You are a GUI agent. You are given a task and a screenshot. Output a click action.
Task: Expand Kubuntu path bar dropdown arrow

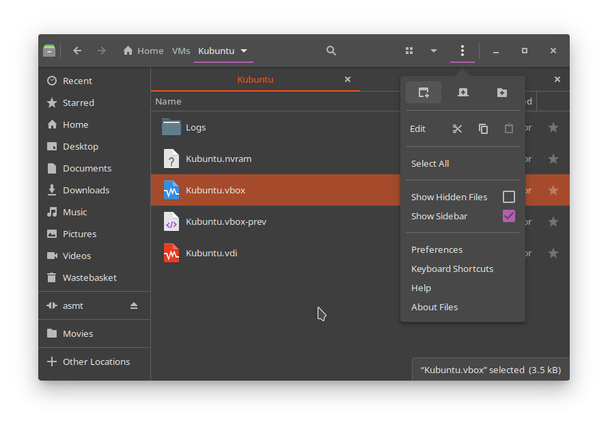pyautogui.click(x=244, y=51)
